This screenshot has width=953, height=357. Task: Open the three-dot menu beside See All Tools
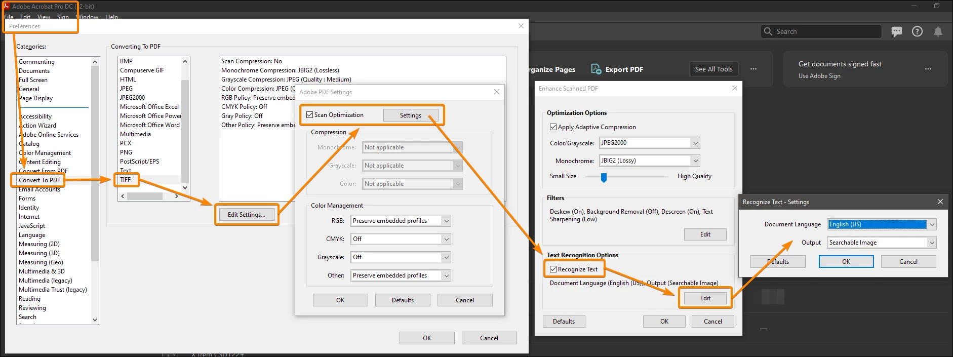coord(753,69)
